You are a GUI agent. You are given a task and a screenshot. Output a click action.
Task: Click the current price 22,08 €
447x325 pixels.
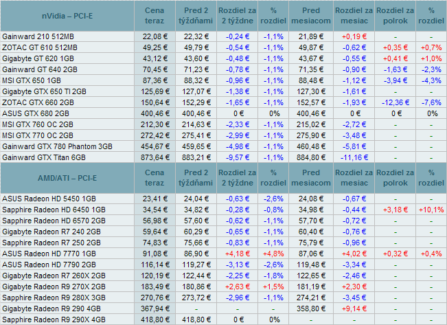point(154,37)
